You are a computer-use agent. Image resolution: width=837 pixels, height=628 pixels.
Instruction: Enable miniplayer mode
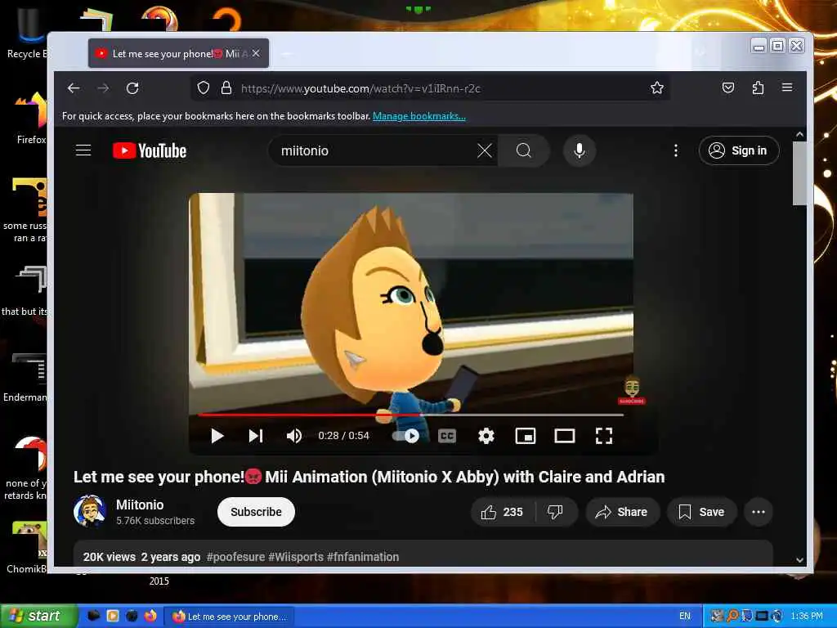(x=526, y=436)
